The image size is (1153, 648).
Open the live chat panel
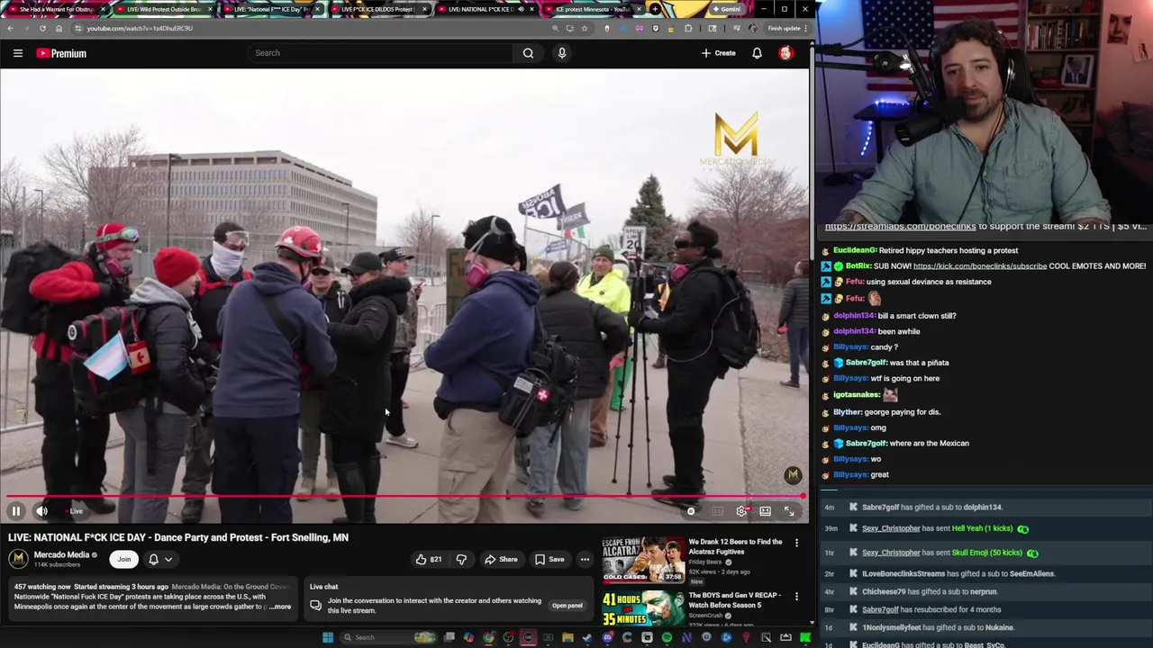point(567,606)
